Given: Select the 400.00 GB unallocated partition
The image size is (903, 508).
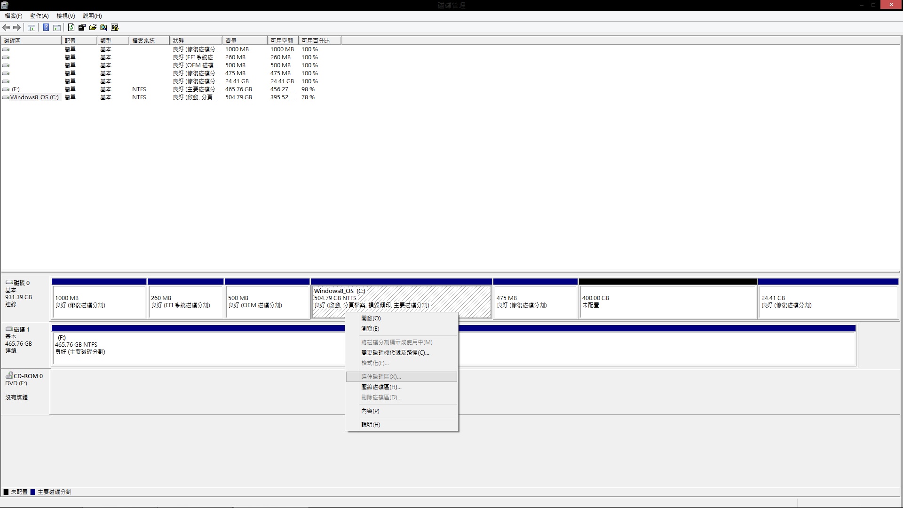Looking at the screenshot, I should [x=667, y=302].
